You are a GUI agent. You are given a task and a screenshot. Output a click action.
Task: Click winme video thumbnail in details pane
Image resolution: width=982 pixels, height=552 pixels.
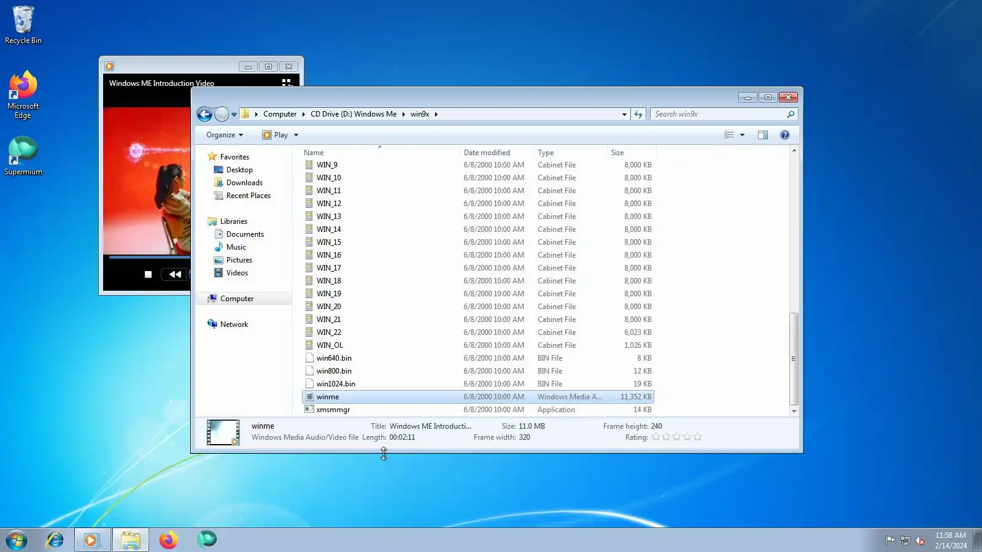click(223, 432)
